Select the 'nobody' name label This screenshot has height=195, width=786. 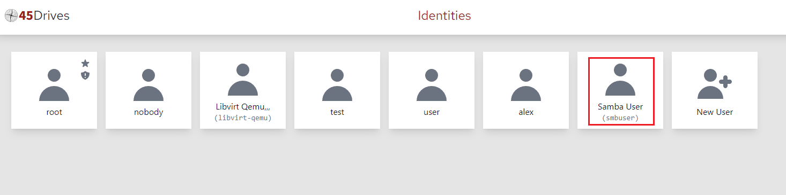149,112
